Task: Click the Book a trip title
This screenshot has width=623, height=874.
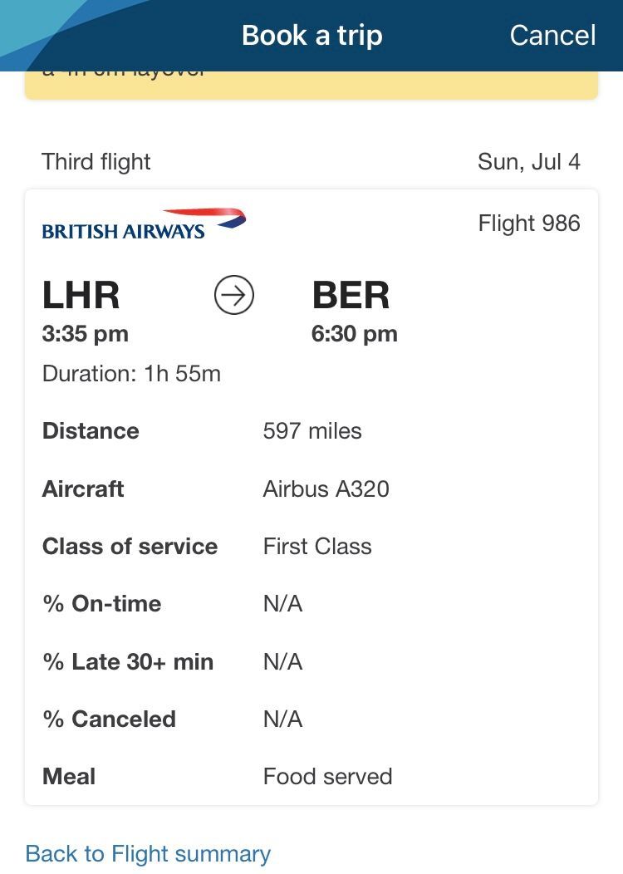Action: 311,35
